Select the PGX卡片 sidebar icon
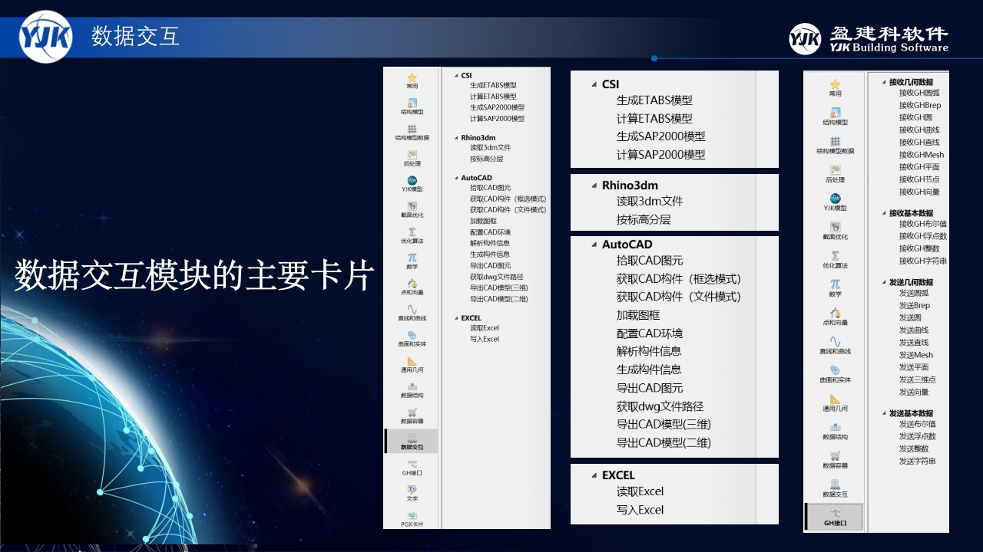Image resolution: width=983 pixels, height=552 pixels. tap(412, 515)
